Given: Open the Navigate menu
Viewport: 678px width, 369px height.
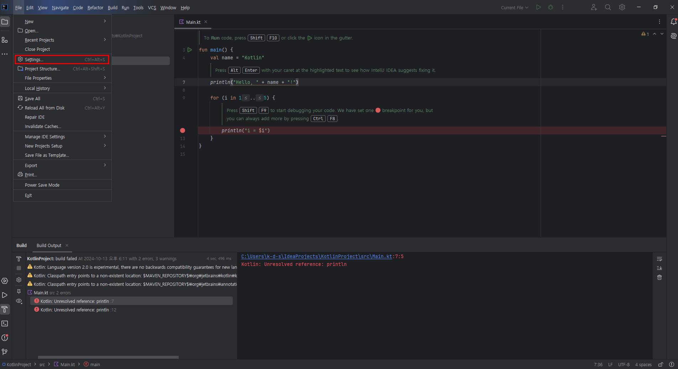Looking at the screenshot, I should point(60,7).
